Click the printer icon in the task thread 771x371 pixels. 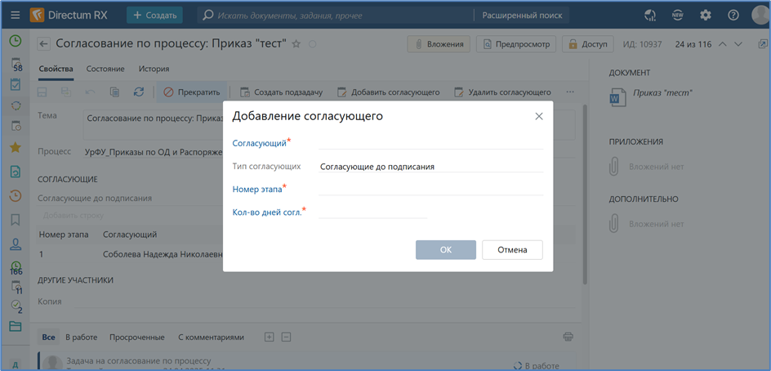tap(568, 337)
